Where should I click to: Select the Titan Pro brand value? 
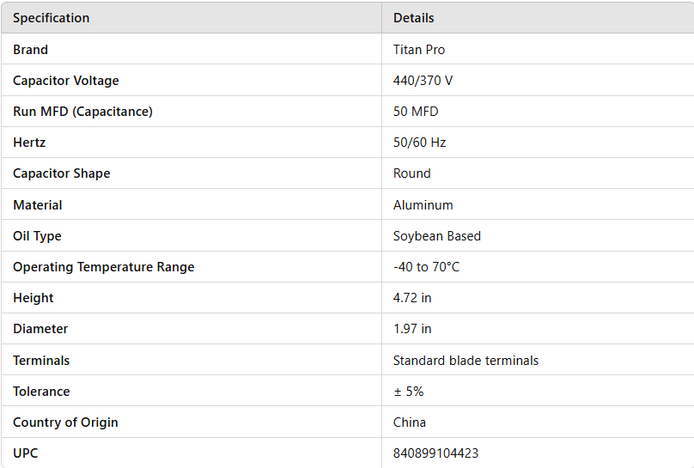click(x=419, y=50)
